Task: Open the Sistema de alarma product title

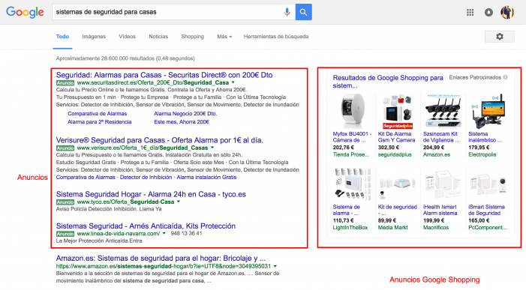Action: 346,210
